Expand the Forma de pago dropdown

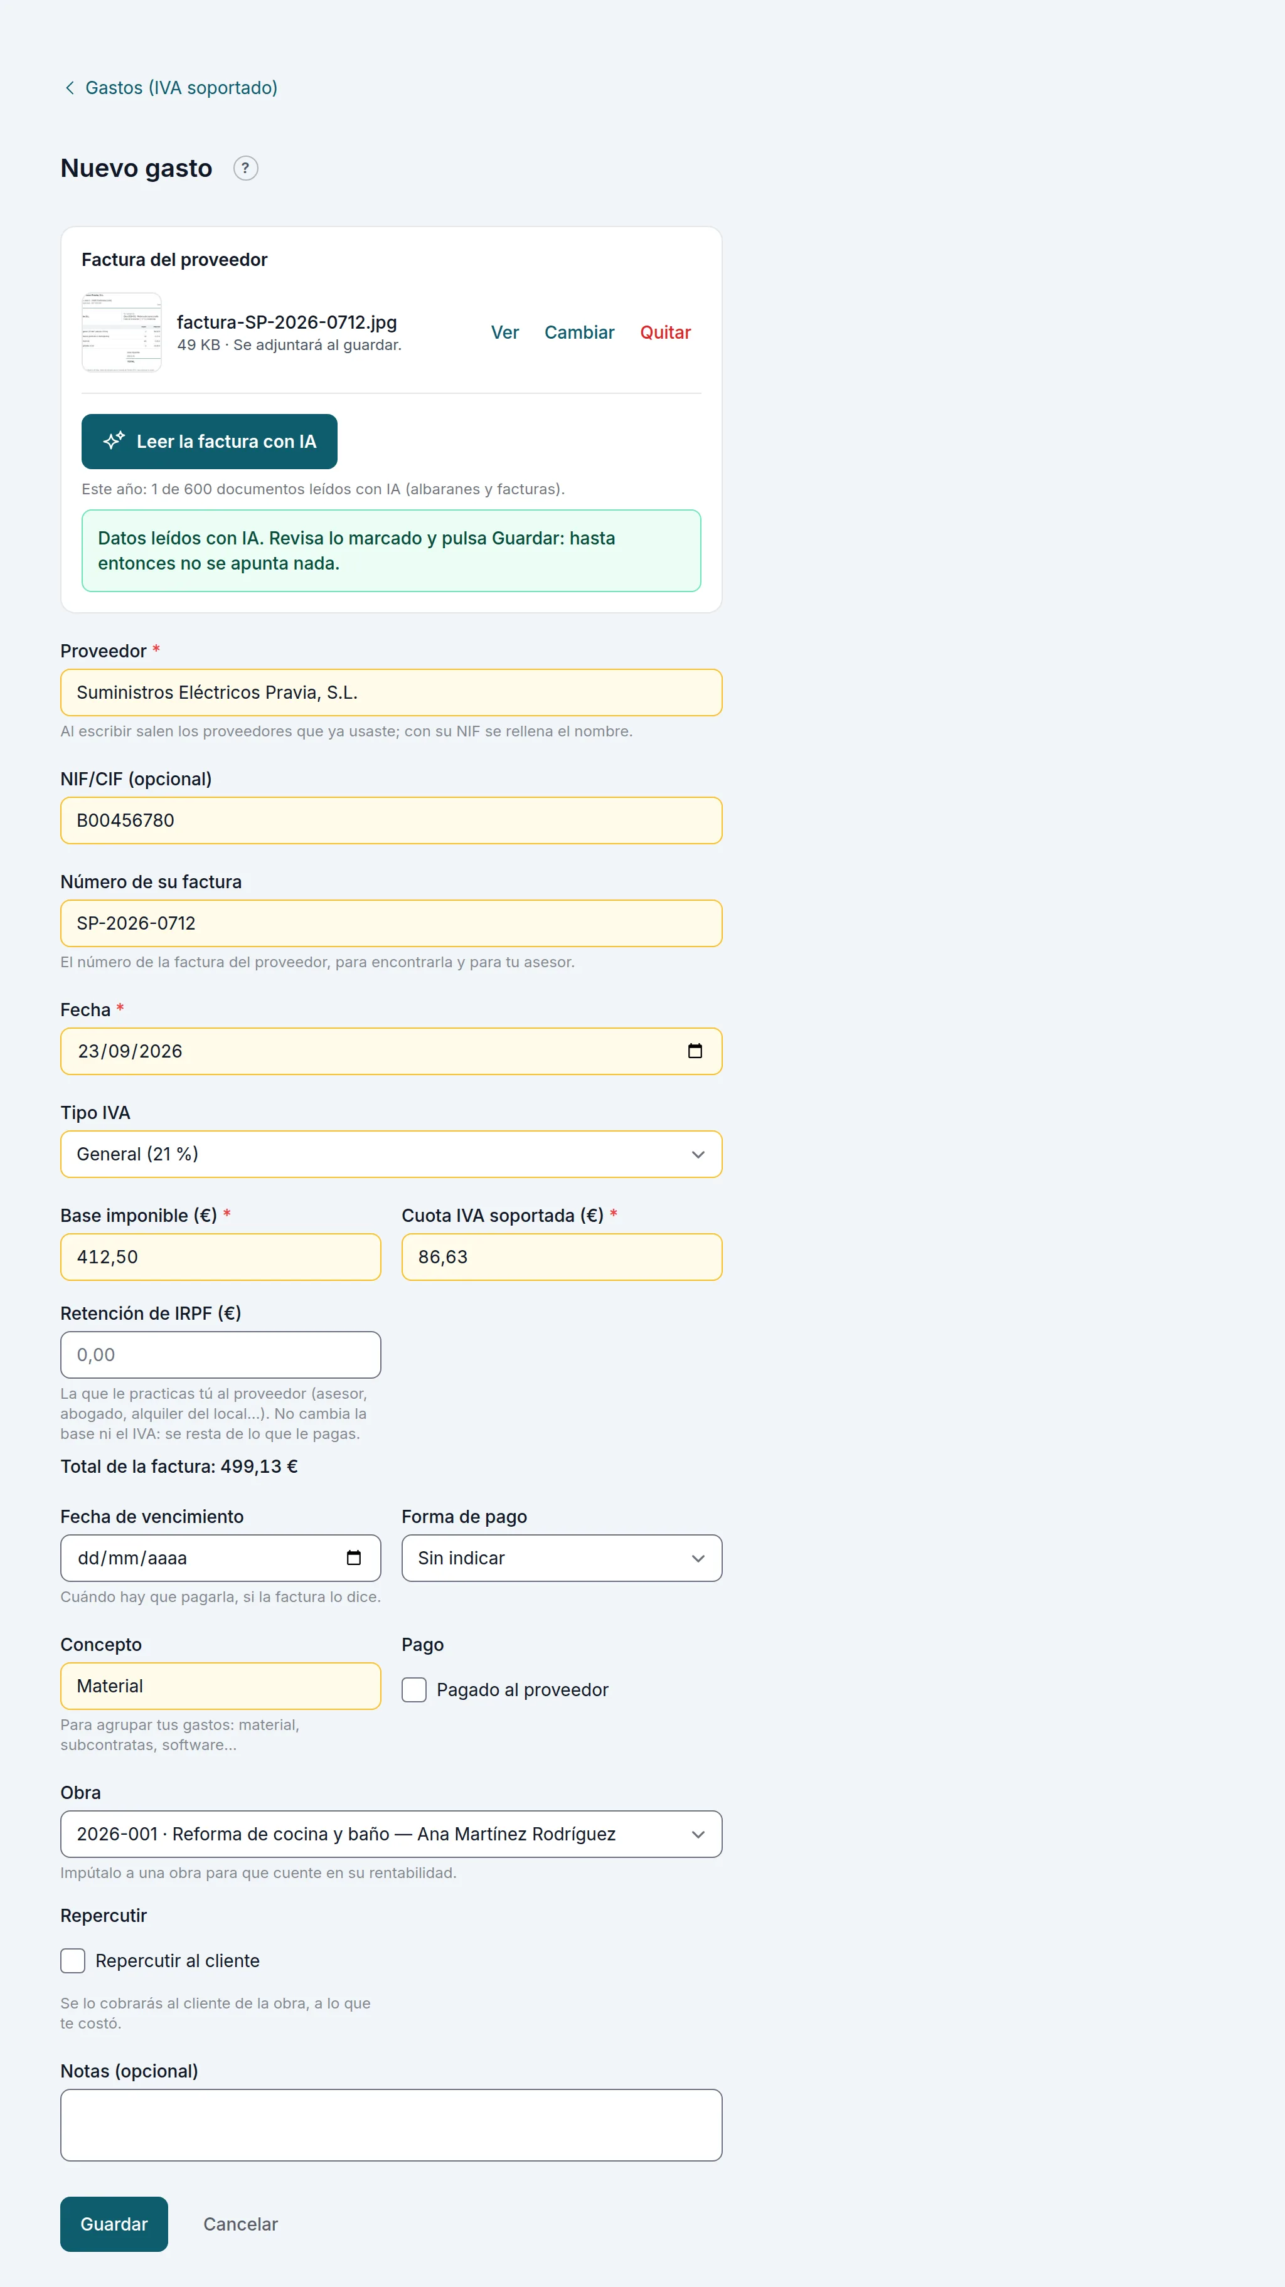[561, 1558]
